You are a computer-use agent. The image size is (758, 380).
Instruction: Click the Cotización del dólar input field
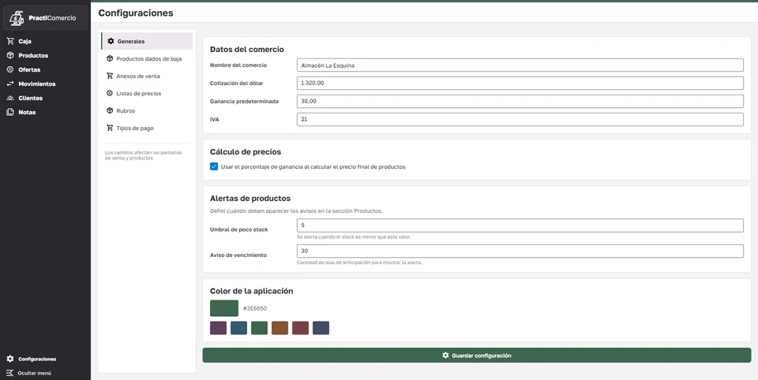[520, 83]
